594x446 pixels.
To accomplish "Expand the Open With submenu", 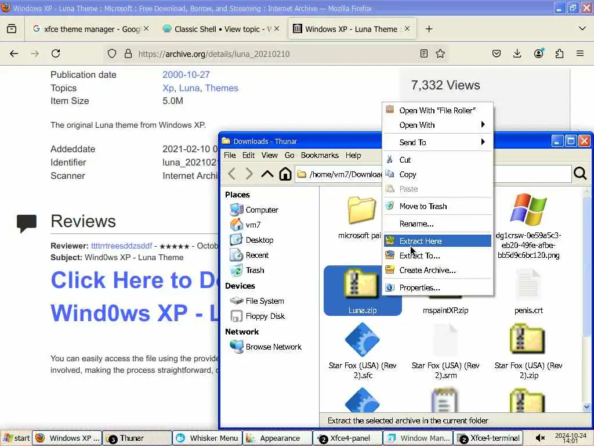I will click(x=437, y=125).
